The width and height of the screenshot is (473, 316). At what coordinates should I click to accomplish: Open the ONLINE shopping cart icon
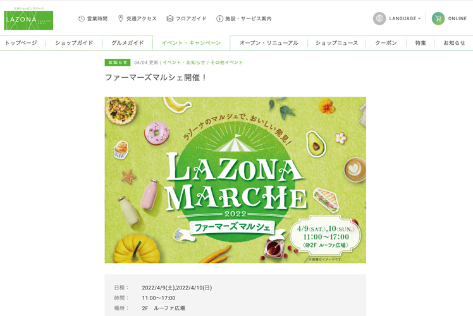coord(438,18)
